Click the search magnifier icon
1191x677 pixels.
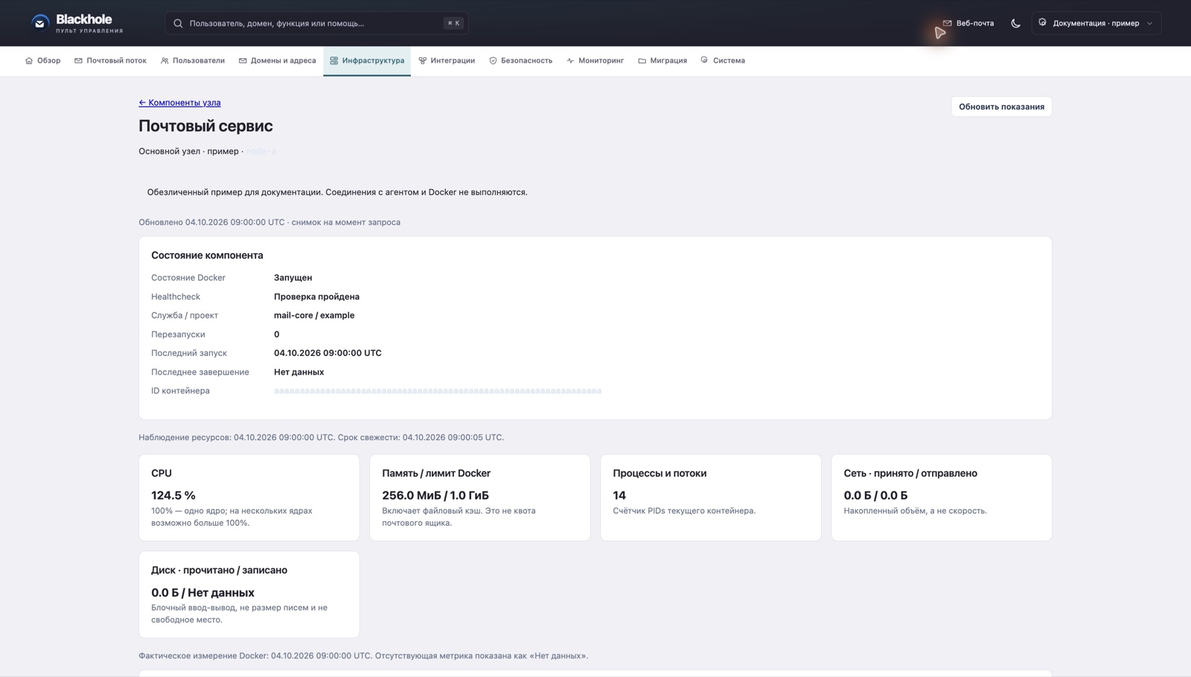[x=178, y=23]
